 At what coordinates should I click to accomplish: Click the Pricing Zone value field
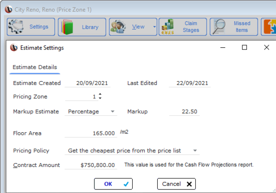[x=81, y=96]
